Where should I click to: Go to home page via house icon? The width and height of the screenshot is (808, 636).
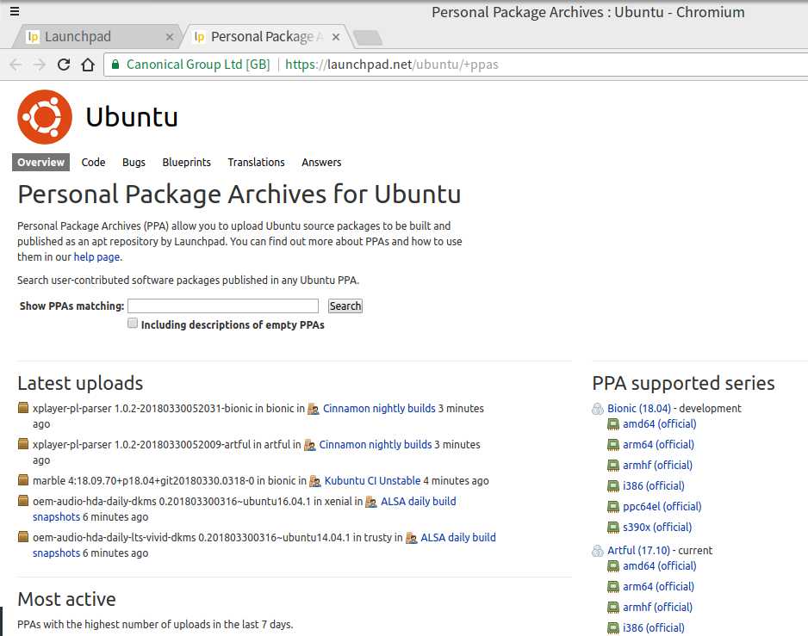point(88,65)
